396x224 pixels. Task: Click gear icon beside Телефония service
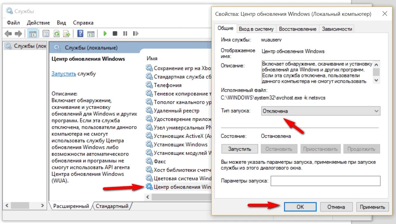click(149, 85)
